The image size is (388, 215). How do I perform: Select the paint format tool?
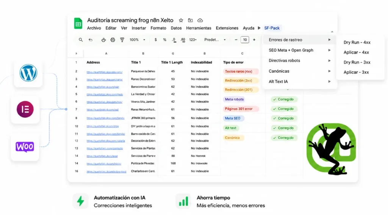(122, 39)
